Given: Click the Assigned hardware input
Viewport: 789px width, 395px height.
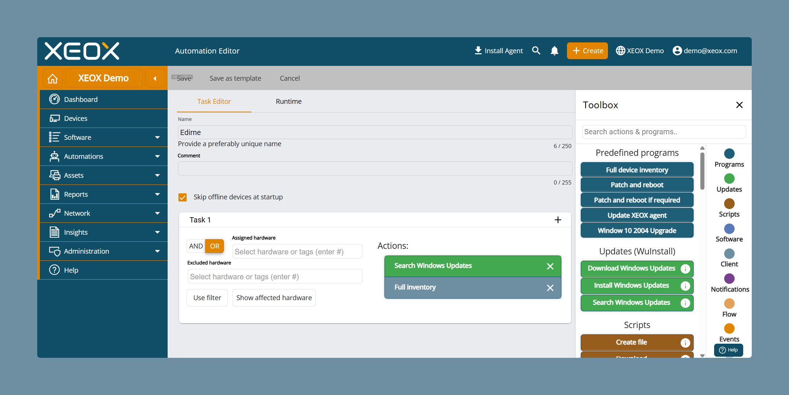Looking at the screenshot, I should (297, 251).
